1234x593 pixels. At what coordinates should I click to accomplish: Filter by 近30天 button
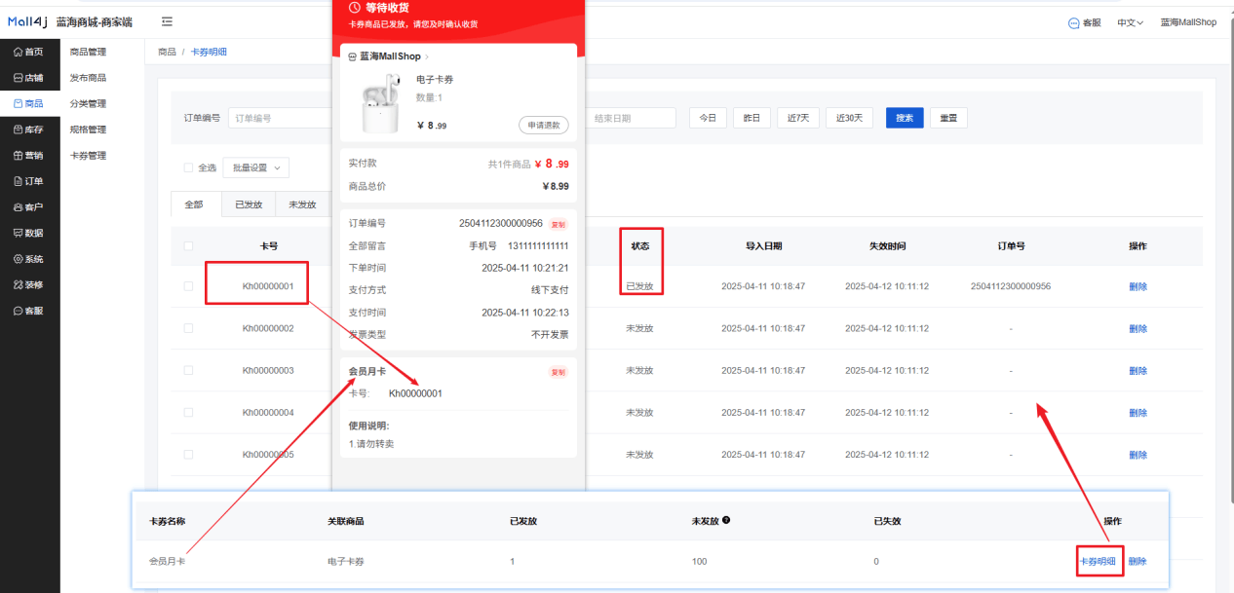tap(849, 118)
